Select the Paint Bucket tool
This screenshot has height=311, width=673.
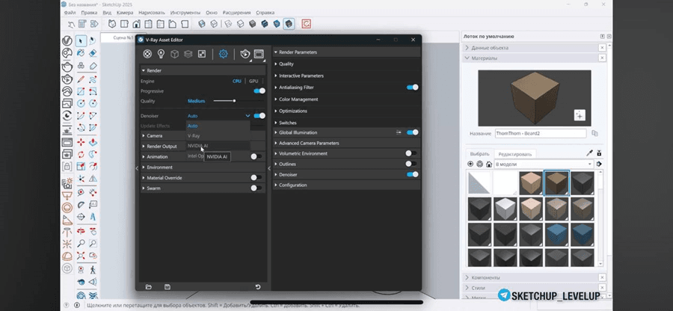click(x=81, y=53)
